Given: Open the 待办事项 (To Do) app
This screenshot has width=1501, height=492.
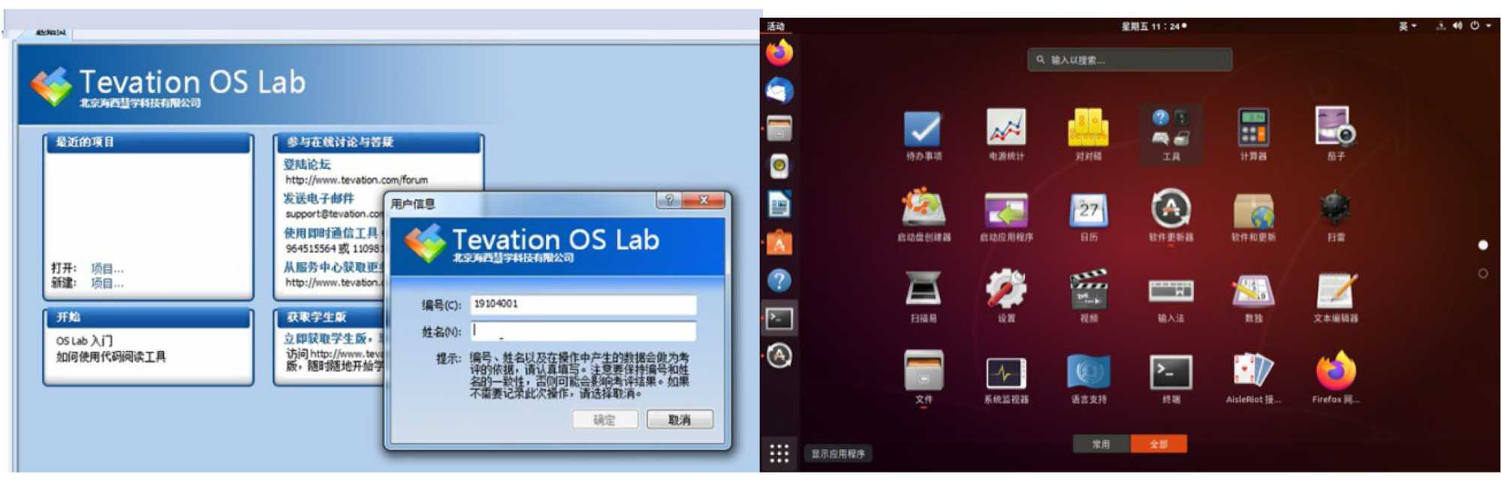Looking at the screenshot, I should pyautogui.click(x=923, y=129).
